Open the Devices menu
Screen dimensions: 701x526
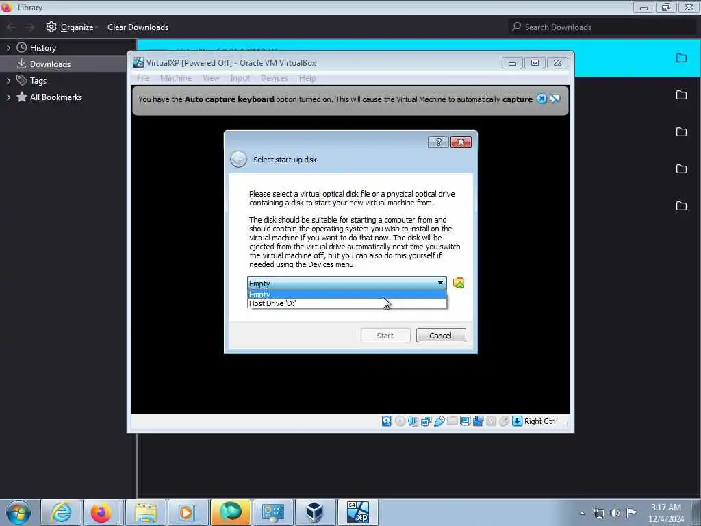pos(275,78)
